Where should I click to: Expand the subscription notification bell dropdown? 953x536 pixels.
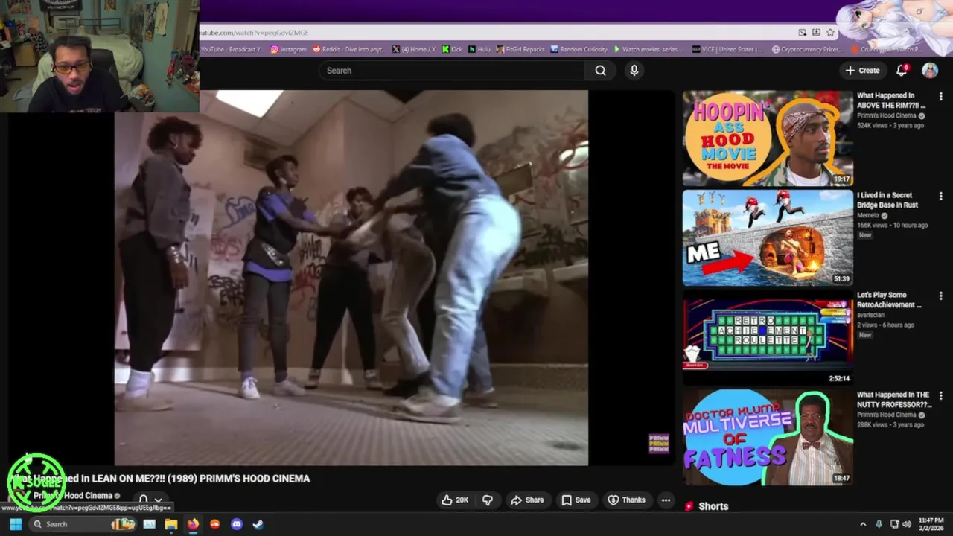pyautogui.click(x=149, y=500)
